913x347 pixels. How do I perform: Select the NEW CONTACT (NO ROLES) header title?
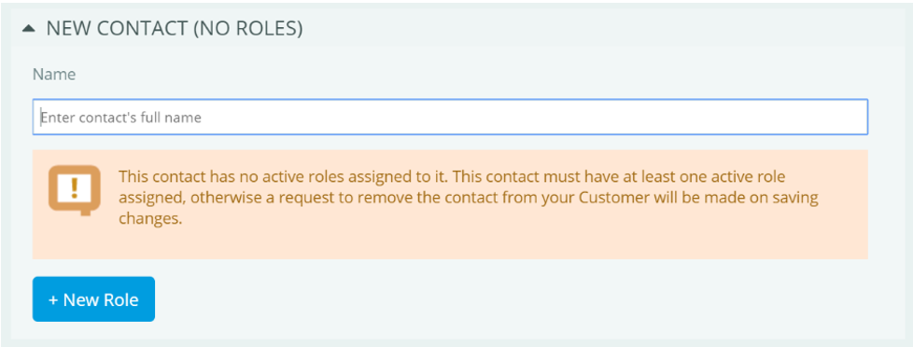pyautogui.click(x=175, y=29)
